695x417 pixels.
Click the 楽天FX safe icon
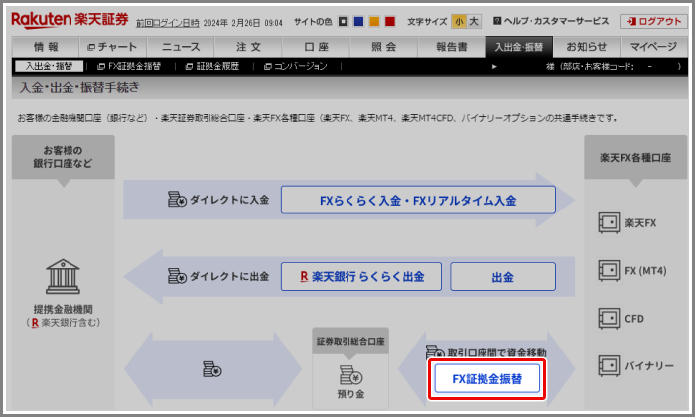point(609,223)
